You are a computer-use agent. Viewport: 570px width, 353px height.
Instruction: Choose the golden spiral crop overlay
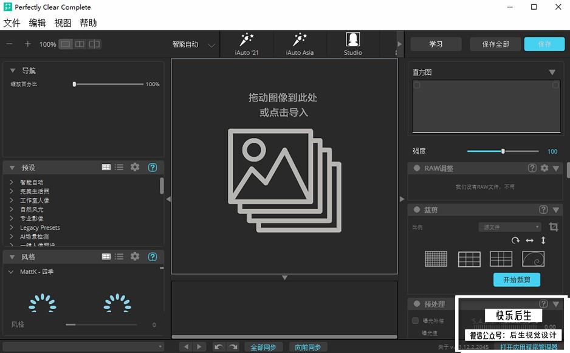point(534,259)
